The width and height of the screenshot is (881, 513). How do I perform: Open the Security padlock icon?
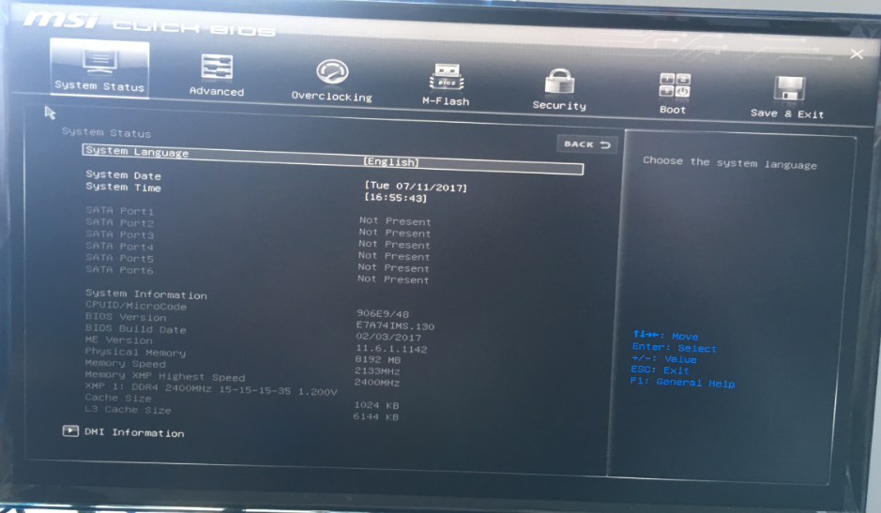(559, 82)
